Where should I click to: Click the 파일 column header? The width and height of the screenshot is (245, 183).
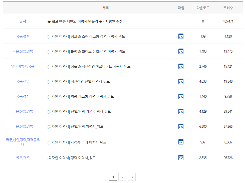(x=181, y=8)
